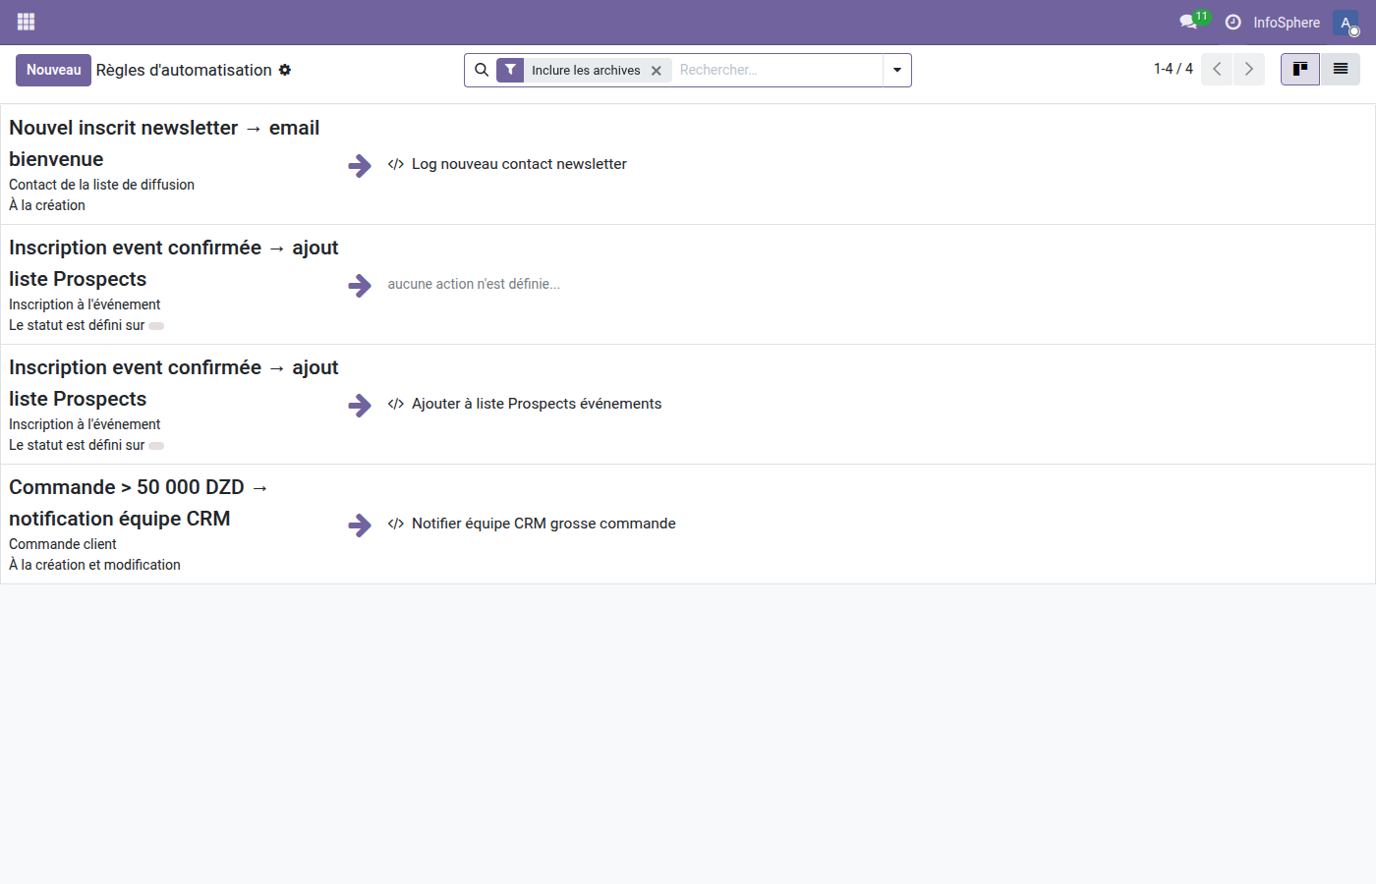Click the filter funnel icon in search bar

click(510, 70)
